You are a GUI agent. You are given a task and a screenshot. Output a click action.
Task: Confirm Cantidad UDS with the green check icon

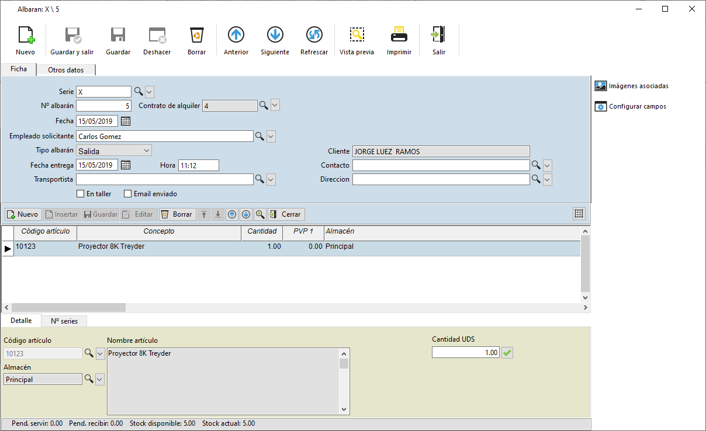[x=507, y=353]
